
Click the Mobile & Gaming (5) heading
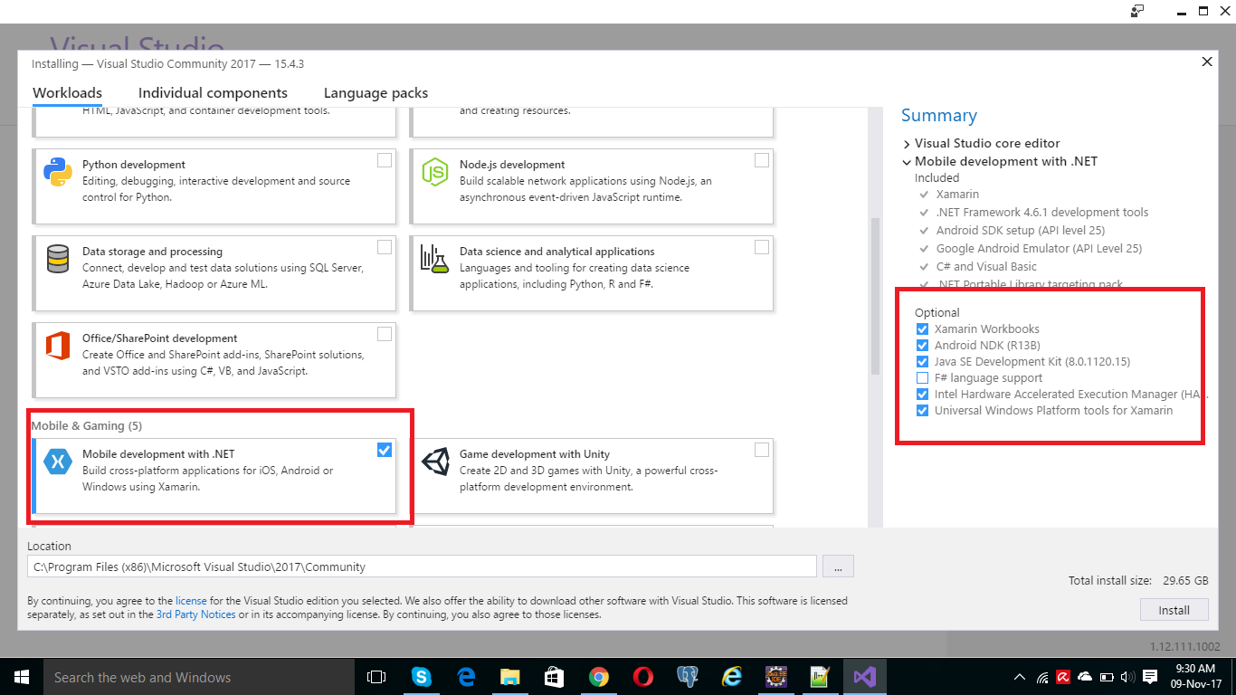pyautogui.click(x=87, y=425)
